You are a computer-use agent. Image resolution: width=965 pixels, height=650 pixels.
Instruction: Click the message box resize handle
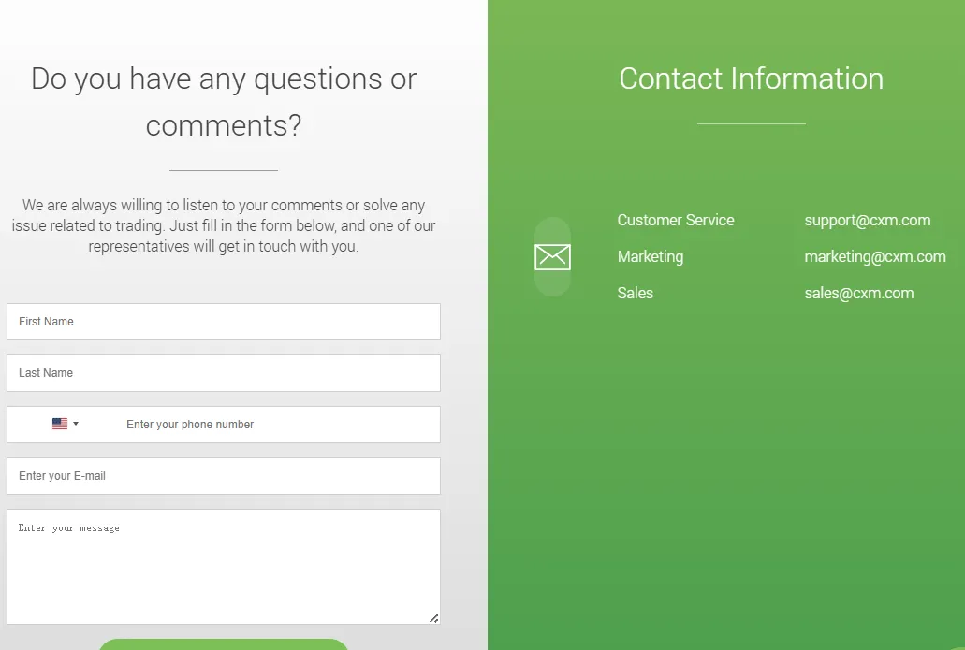click(433, 617)
